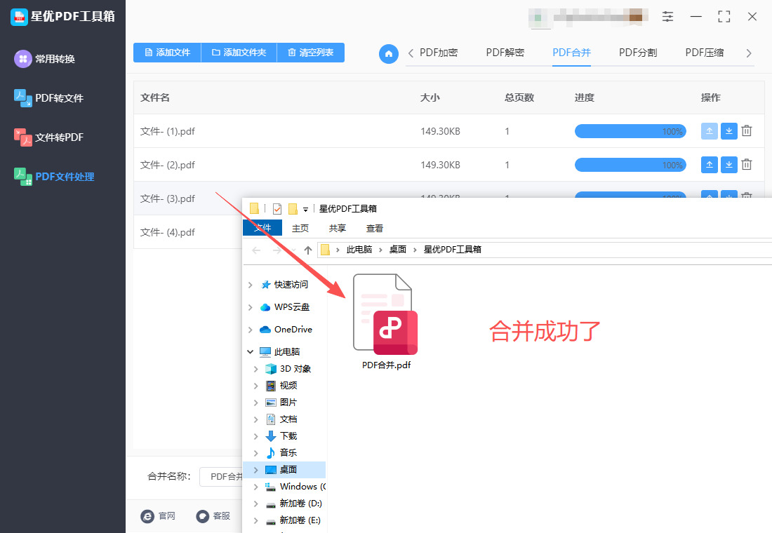772x533 pixels.
Task: Open the settings sliders icon in title bar
Action: point(667,16)
